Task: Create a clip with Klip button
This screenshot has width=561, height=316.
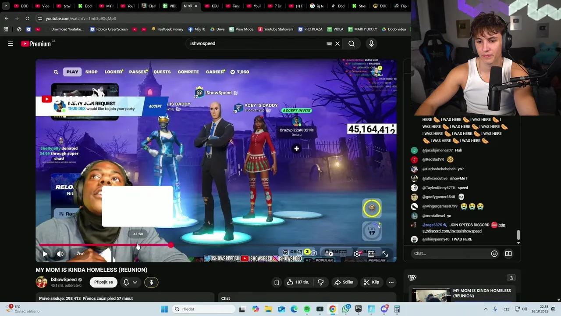Action: point(371,282)
